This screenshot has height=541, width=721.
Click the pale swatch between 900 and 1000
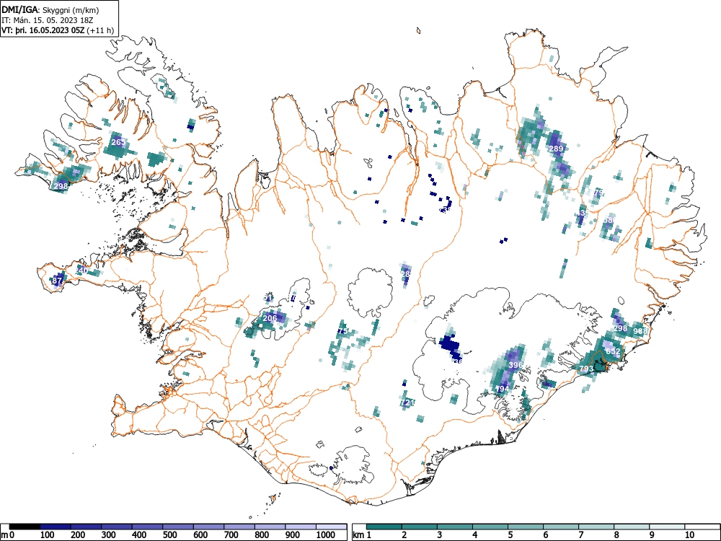click(x=301, y=527)
